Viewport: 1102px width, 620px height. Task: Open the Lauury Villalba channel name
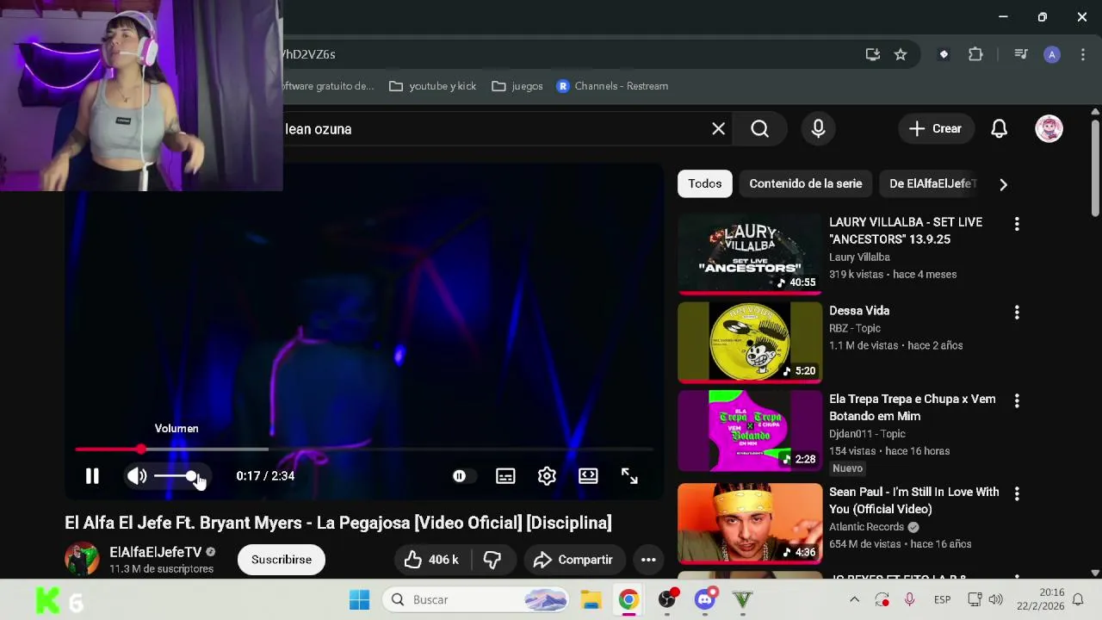click(859, 257)
